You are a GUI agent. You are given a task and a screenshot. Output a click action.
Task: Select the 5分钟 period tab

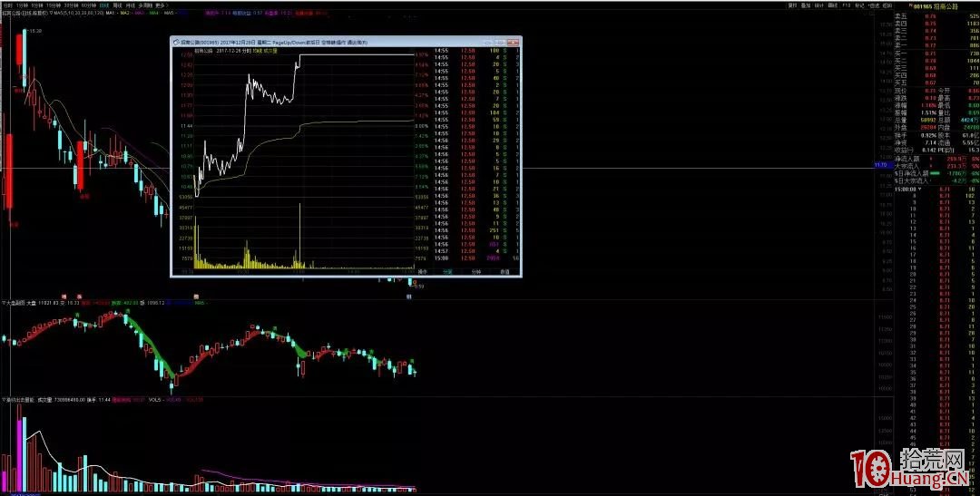[x=37, y=5]
